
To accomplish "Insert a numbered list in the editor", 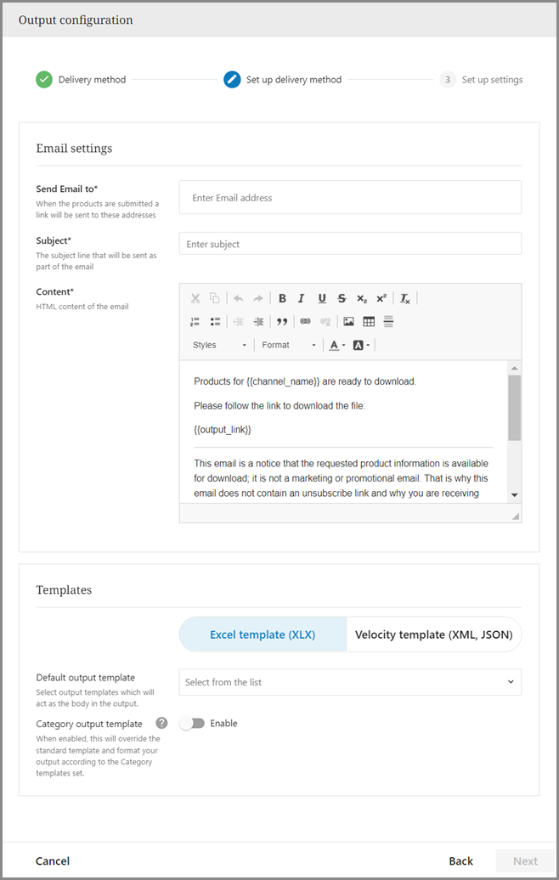I will click(195, 322).
